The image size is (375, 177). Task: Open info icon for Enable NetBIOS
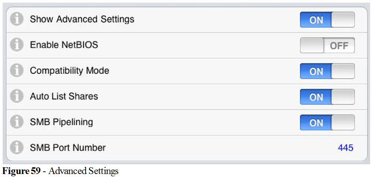[16, 45]
